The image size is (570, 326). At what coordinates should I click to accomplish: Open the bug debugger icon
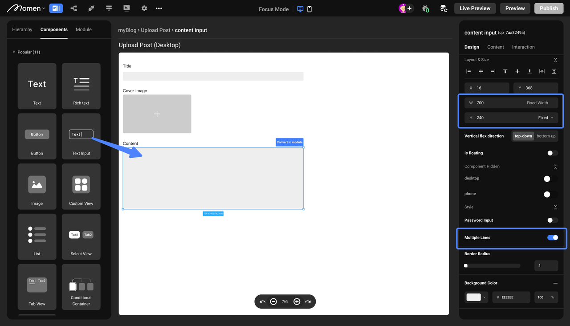[x=426, y=8]
